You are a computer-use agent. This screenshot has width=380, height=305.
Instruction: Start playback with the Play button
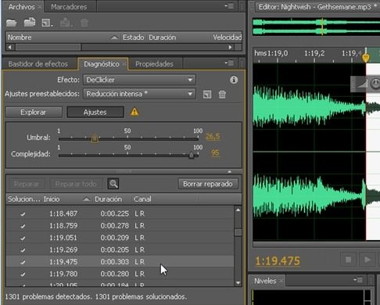tap(367, 260)
